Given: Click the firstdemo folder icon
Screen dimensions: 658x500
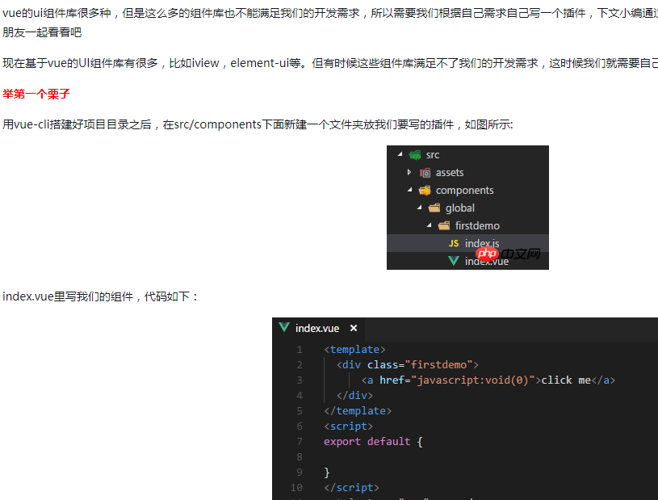Looking at the screenshot, I should point(443,225).
